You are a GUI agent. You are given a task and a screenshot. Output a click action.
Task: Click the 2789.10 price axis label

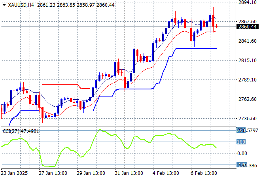(x=247, y=80)
